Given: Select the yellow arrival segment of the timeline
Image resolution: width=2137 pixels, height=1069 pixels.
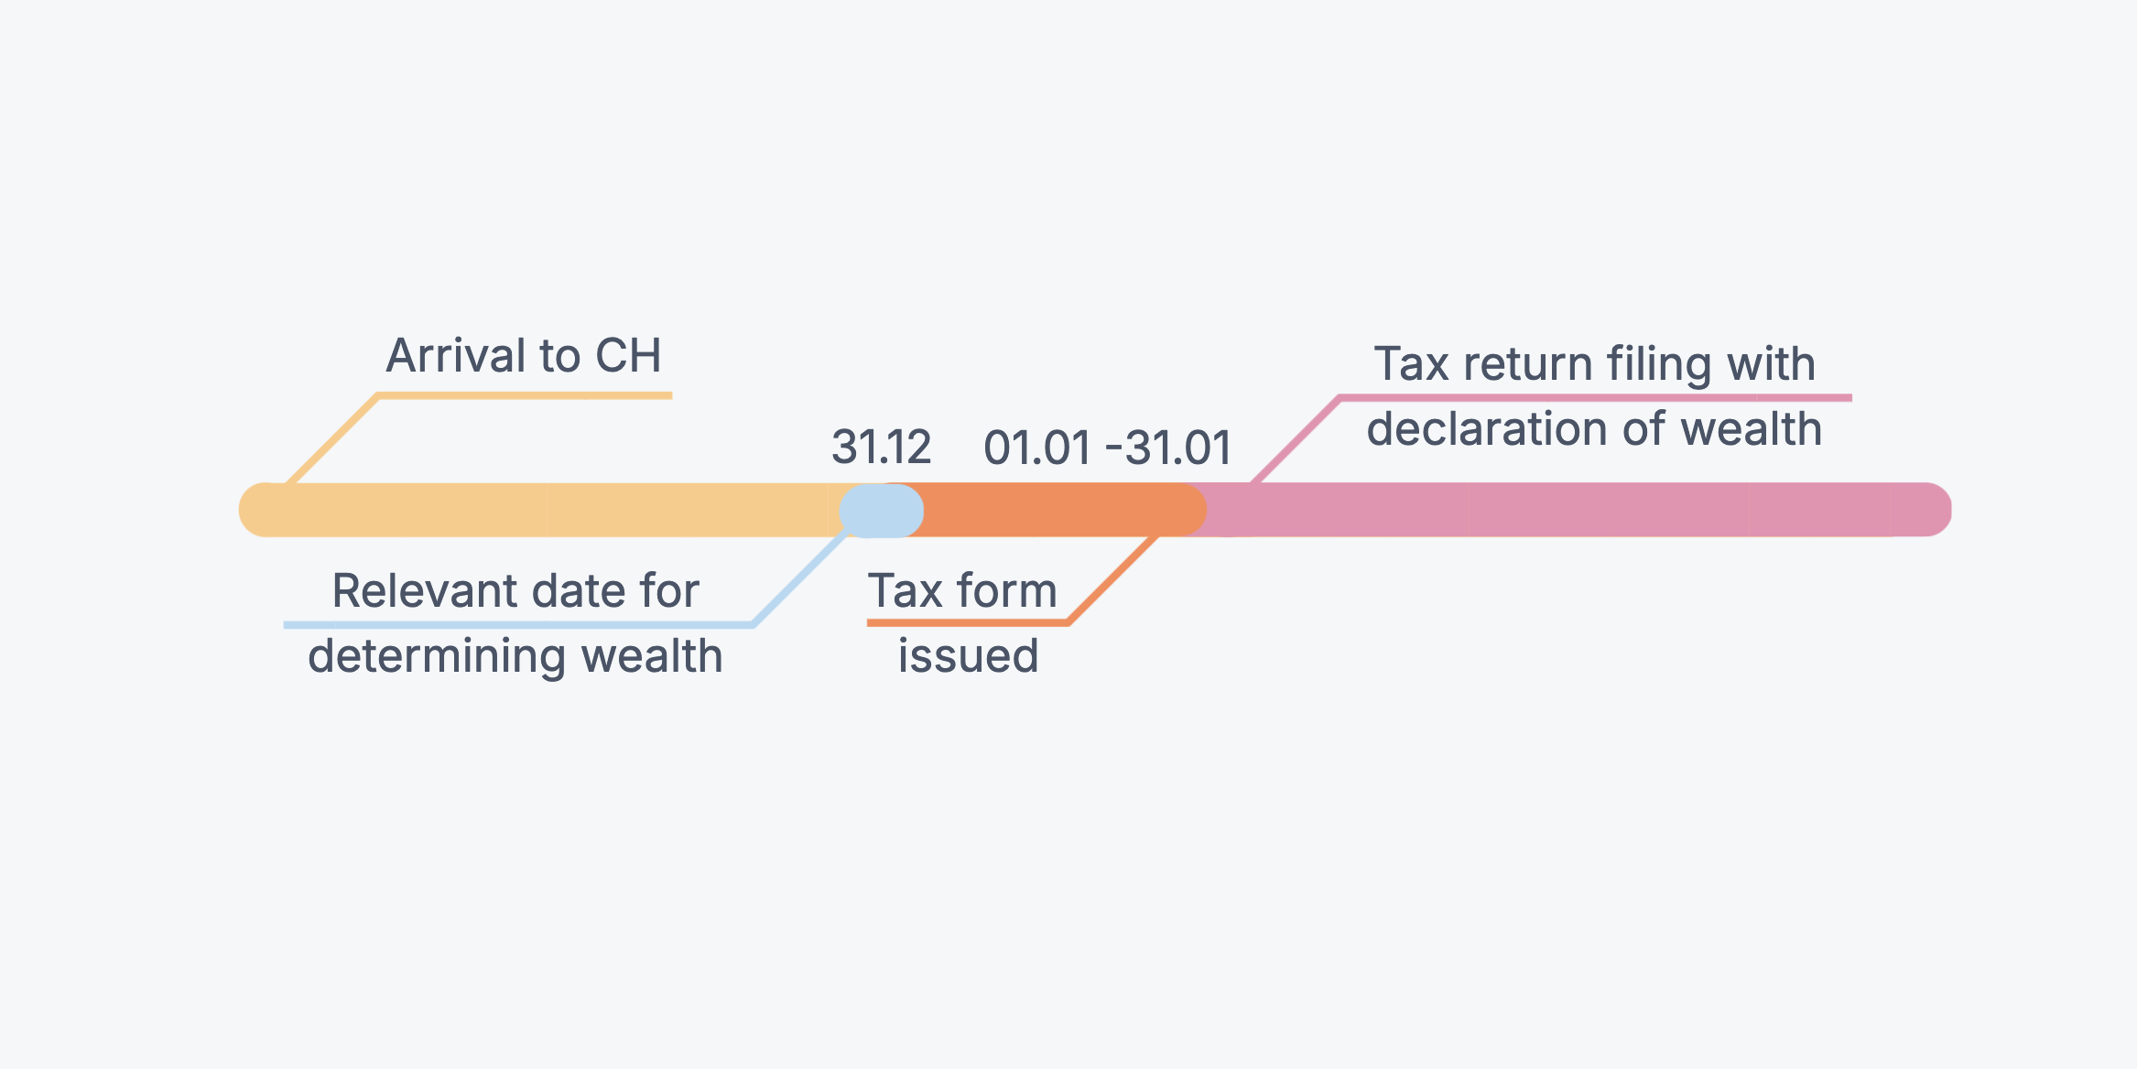Looking at the screenshot, I should [549, 510].
